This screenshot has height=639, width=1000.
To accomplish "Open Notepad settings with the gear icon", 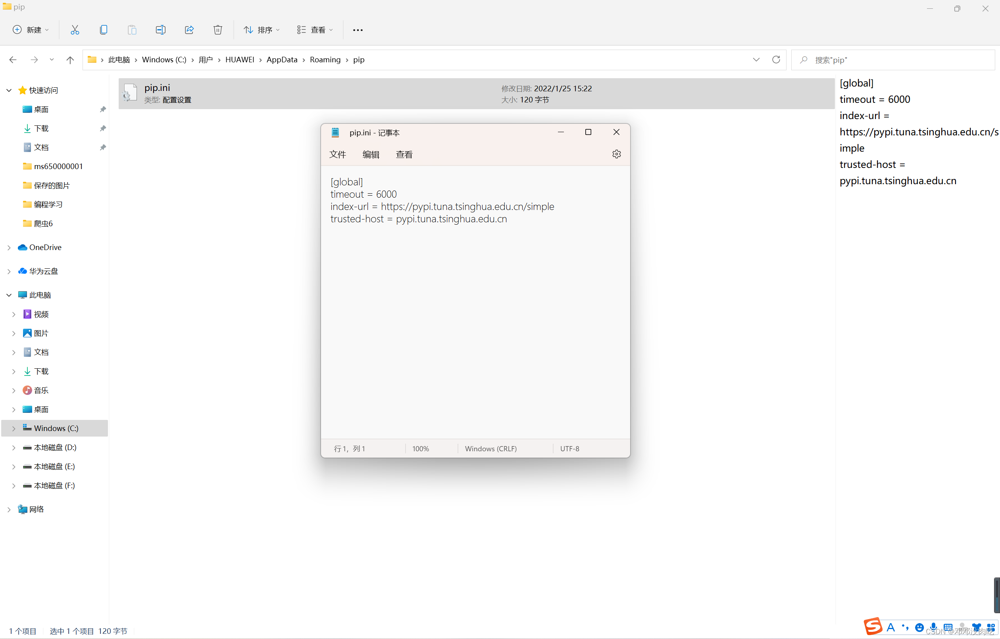I will pos(616,154).
